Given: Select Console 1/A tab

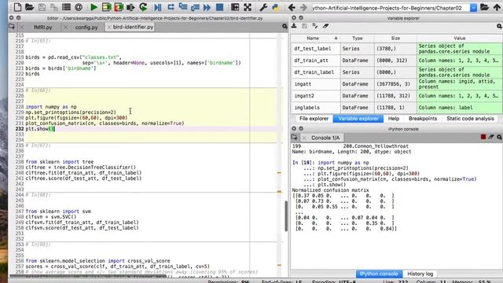Looking at the screenshot, I should click(325, 138).
